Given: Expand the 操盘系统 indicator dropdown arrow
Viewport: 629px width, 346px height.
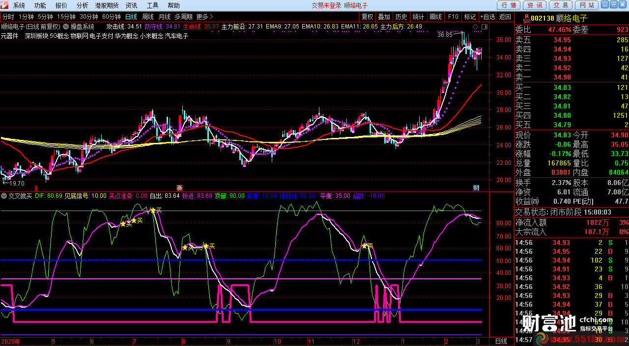Looking at the screenshot, I should pyautogui.click(x=66, y=27).
